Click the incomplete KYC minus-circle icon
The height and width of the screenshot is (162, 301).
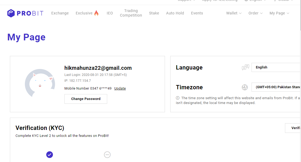(x=107, y=155)
